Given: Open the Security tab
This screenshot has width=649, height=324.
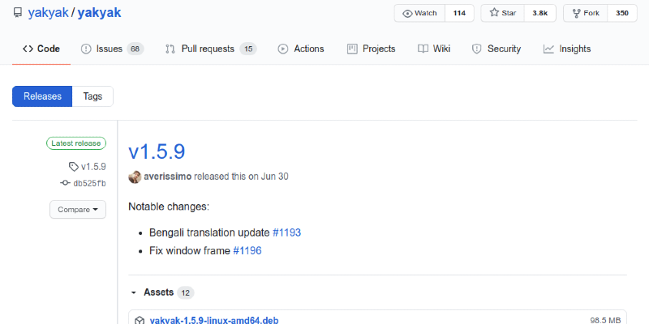Looking at the screenshot, I should pos(496,49).
